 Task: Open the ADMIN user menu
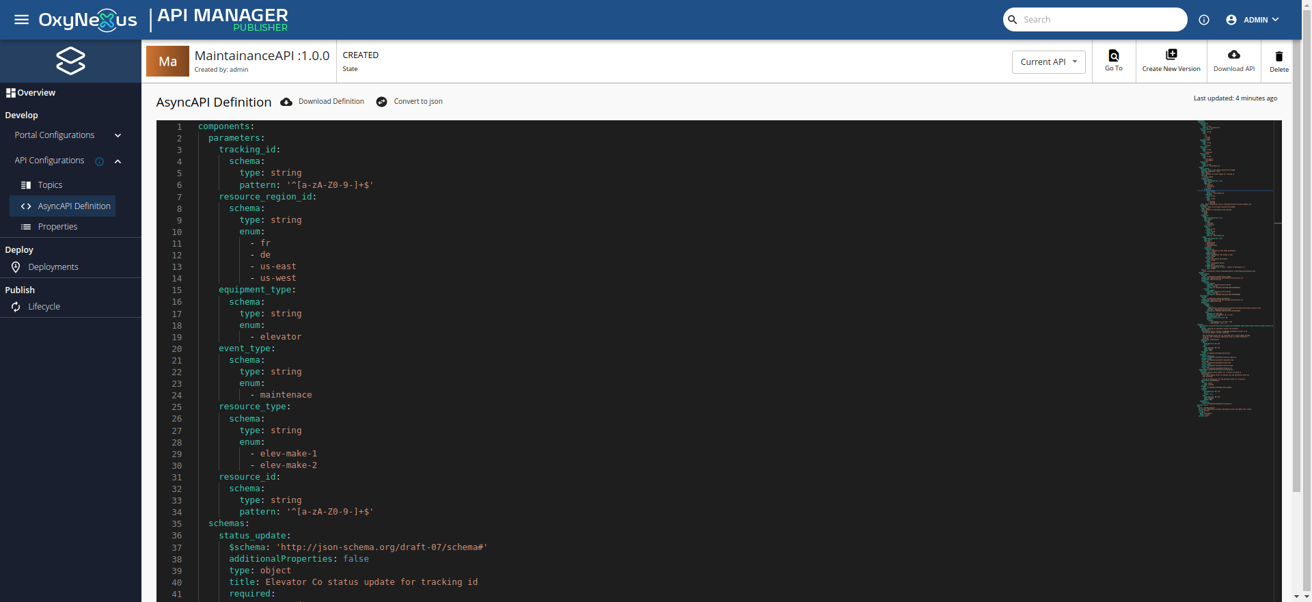(x=1253, y=20)
